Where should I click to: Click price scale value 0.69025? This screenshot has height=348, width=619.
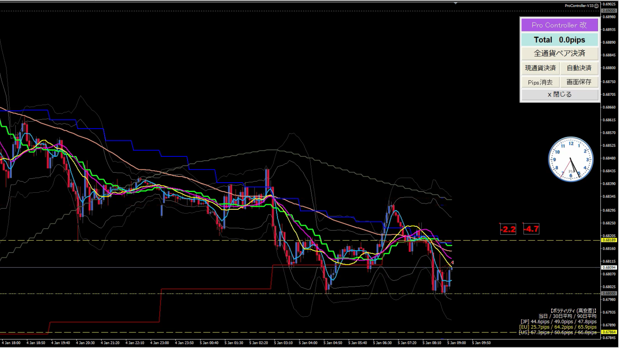click(x=609, y=4)
